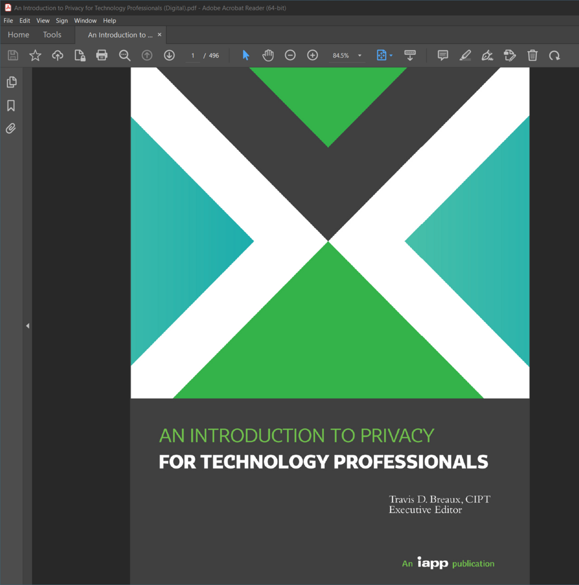Viewport: 579px width, 585px height.
Task: Open page thumbnails panel
Action: click(12, 82)
